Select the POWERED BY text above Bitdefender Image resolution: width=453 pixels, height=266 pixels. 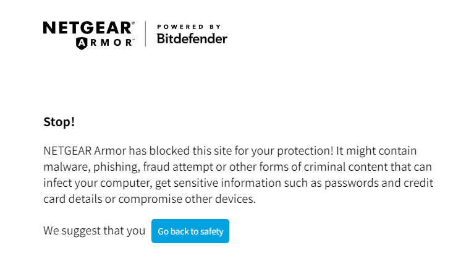189,27
